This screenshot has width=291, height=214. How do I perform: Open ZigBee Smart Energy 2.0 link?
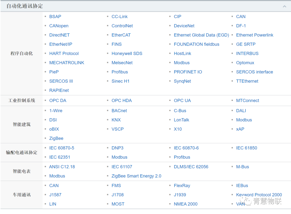(136, 176)
